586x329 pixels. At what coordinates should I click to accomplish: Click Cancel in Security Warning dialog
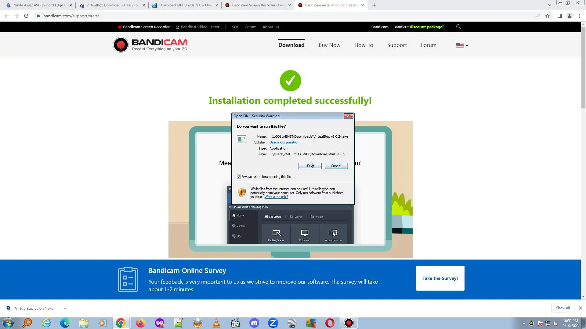(x=336, y=166)
